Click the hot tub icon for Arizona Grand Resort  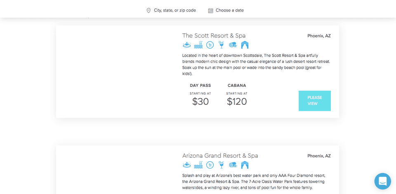point(186,165)
